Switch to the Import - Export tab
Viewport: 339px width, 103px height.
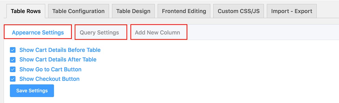292,11
